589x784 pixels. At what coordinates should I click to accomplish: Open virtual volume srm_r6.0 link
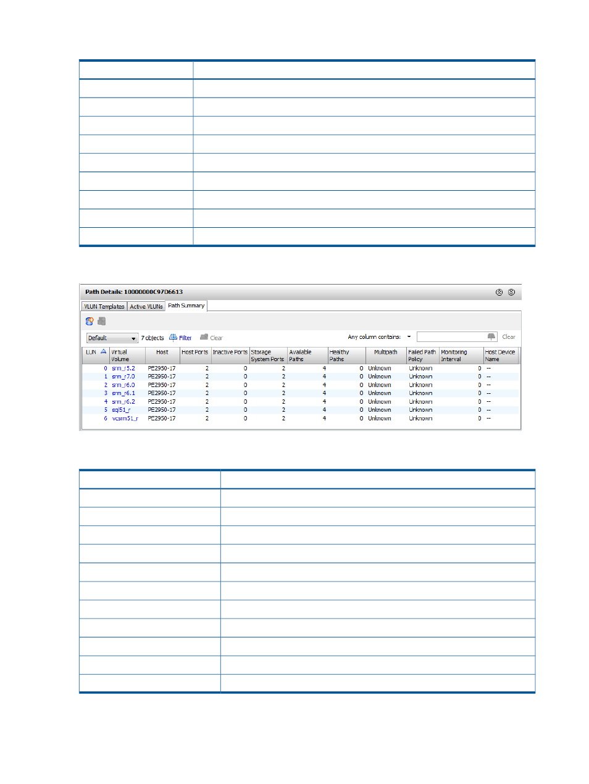123,385
